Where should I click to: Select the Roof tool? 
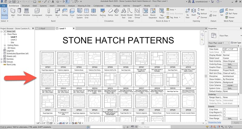pos(57,12)
